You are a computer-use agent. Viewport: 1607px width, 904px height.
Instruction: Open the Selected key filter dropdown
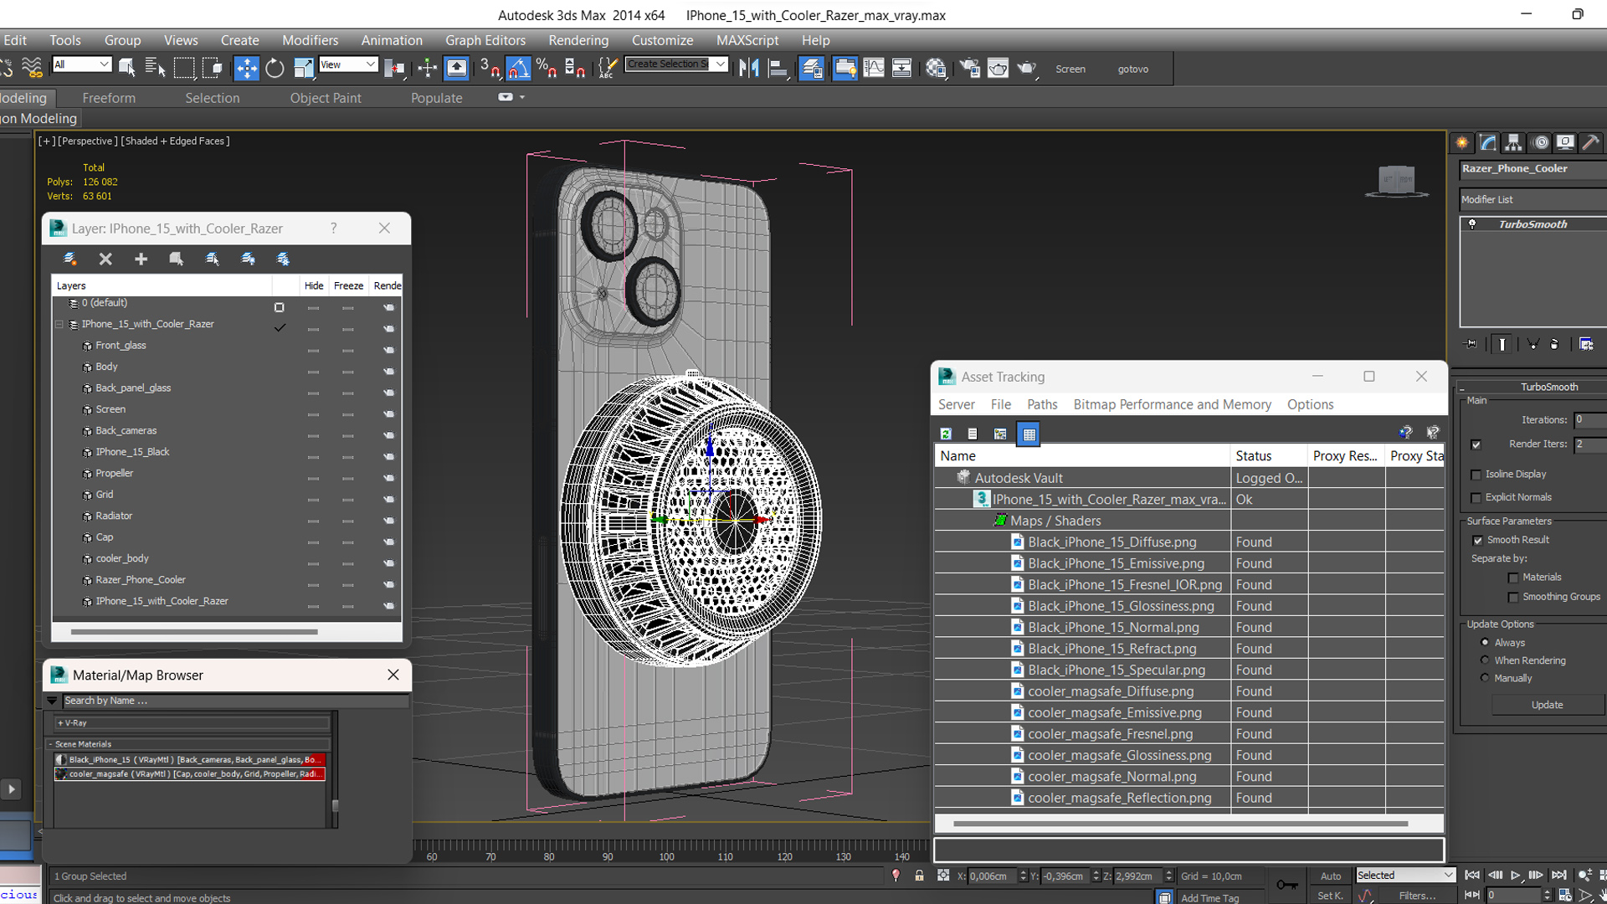1405,875
